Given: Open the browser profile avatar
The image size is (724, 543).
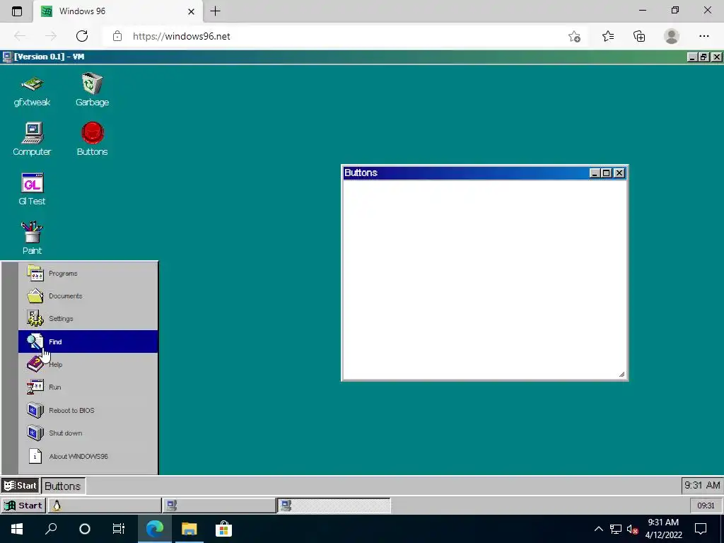Looking at the screenshot, I should (672, 36).
